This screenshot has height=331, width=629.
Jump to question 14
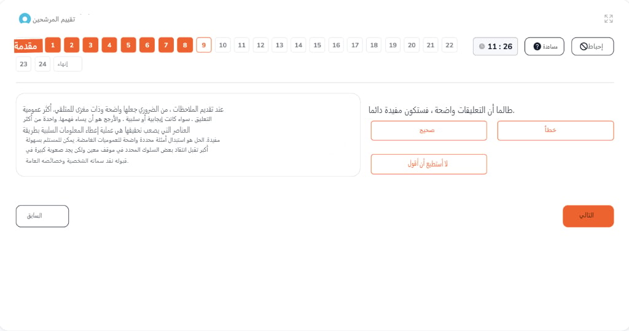299,45
